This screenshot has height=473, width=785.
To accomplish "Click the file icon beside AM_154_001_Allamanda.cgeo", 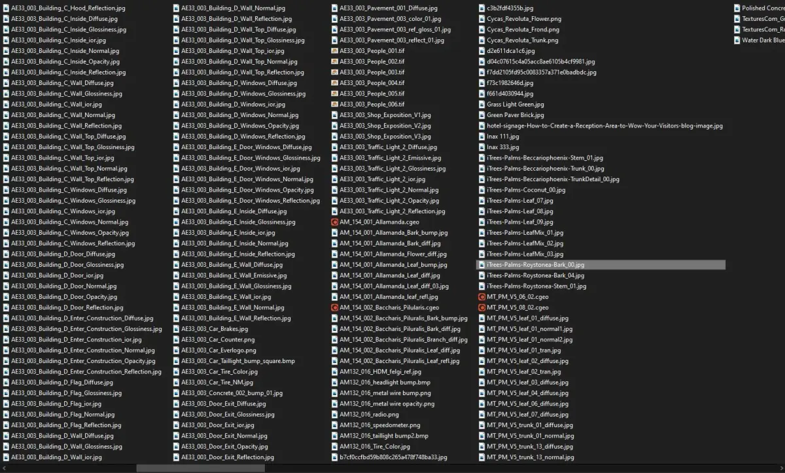I will pos(334,222).
